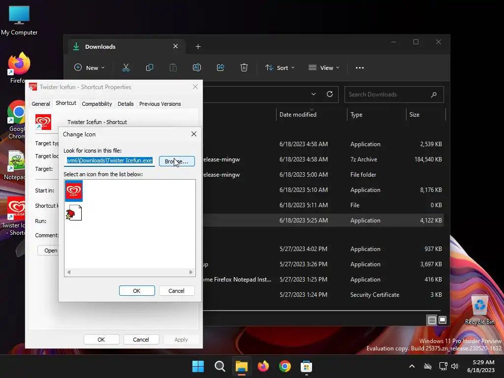Click Firefox on the taskbar
This screenshot has height=378, width=504.
(x=263, y=366)
